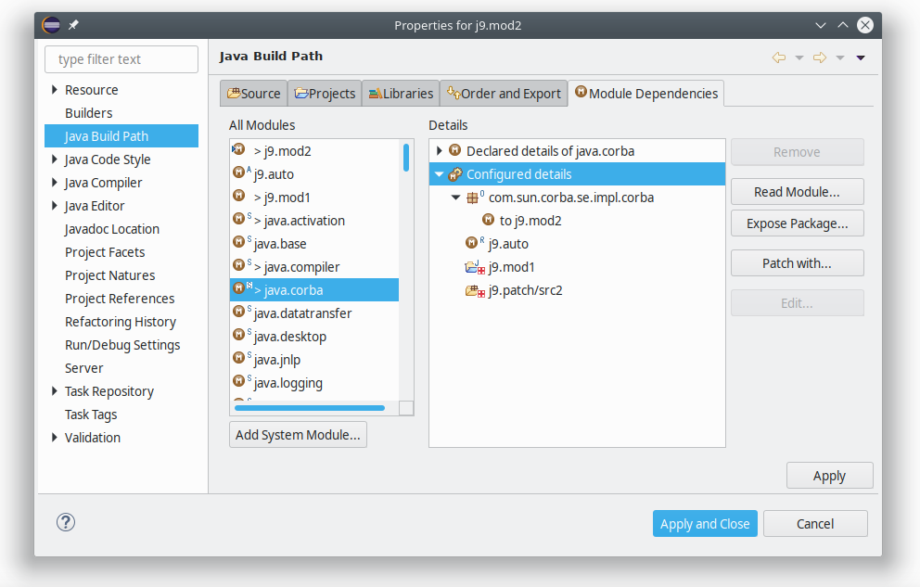Click the Read Module... button
Screen dimensions: 920x587
click(797, 192)
